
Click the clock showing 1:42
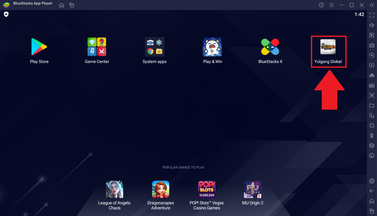coord(359,14)
